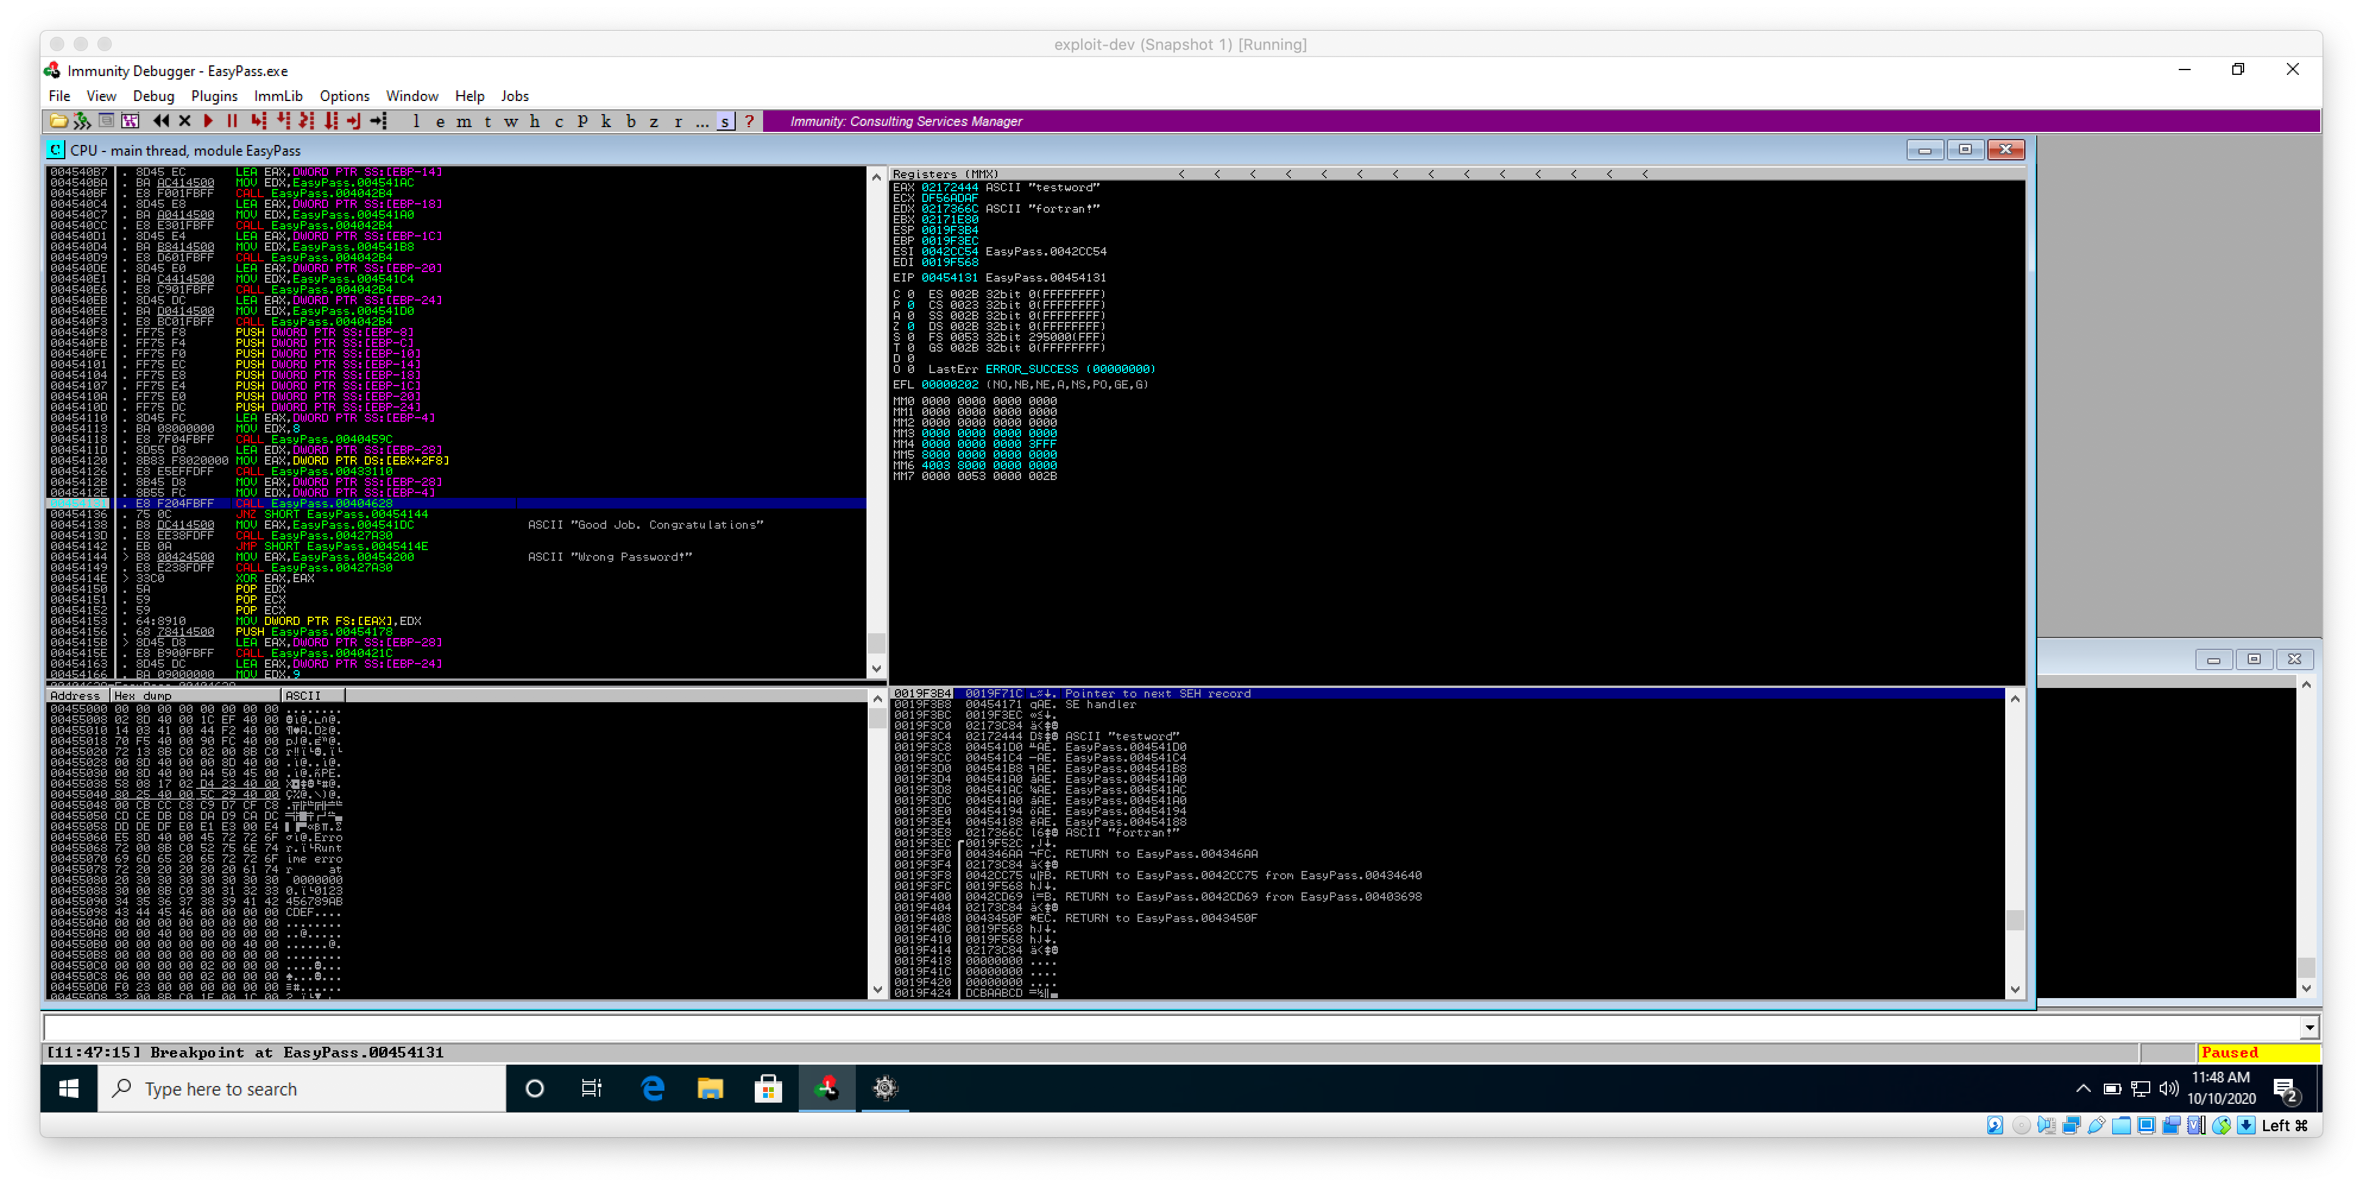Click disassembly scrollbar down arrow

[876, 669]
